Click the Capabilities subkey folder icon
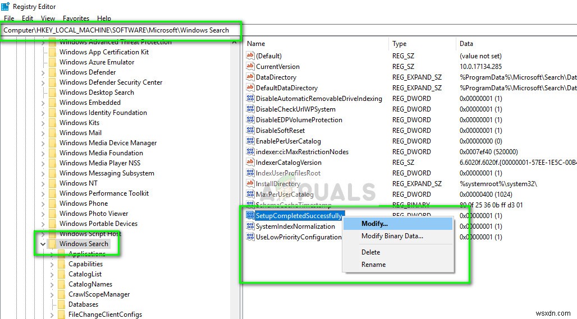The image size is (577, 319). [61, 264]
